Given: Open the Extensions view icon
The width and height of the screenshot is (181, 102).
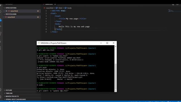Looking at the screenshot, I should (x=1, y=34).
